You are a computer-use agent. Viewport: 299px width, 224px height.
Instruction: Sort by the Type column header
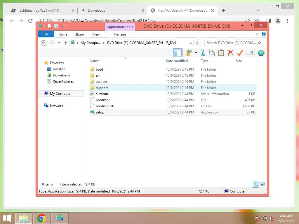[216, 61]
